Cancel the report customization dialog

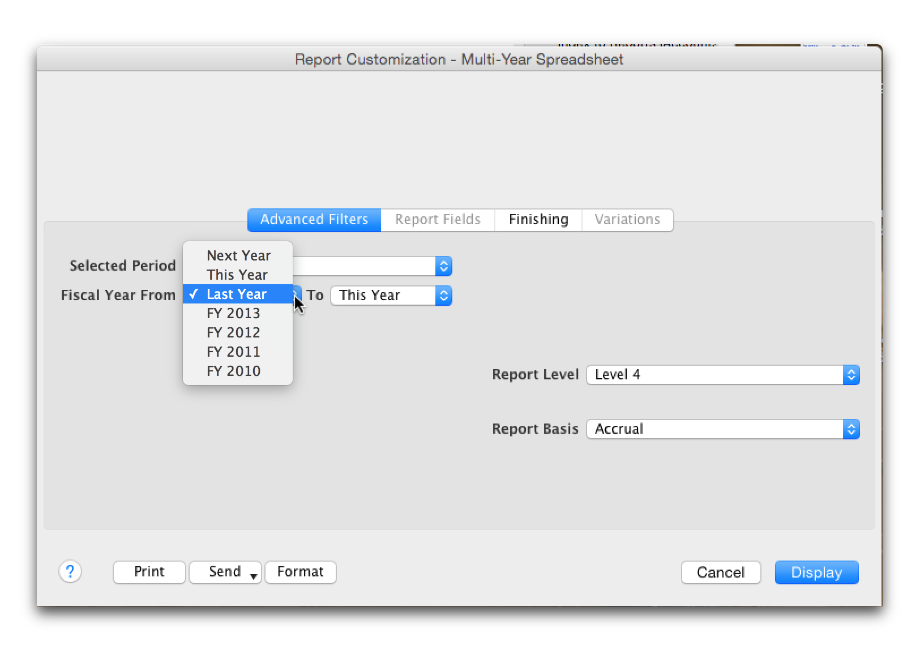721,572
